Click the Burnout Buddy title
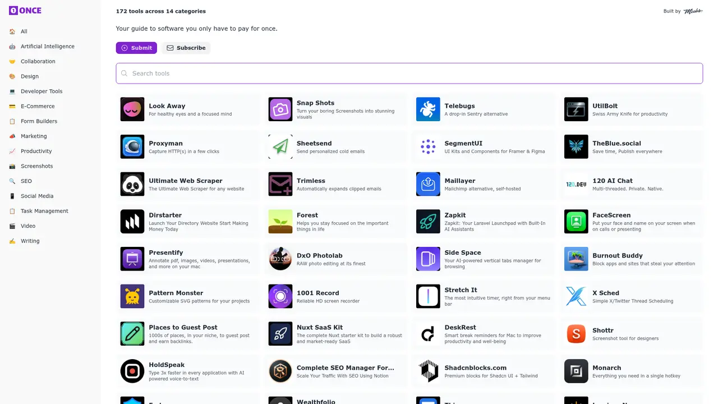This screenshot has width=718, height=404. point(618,256)
